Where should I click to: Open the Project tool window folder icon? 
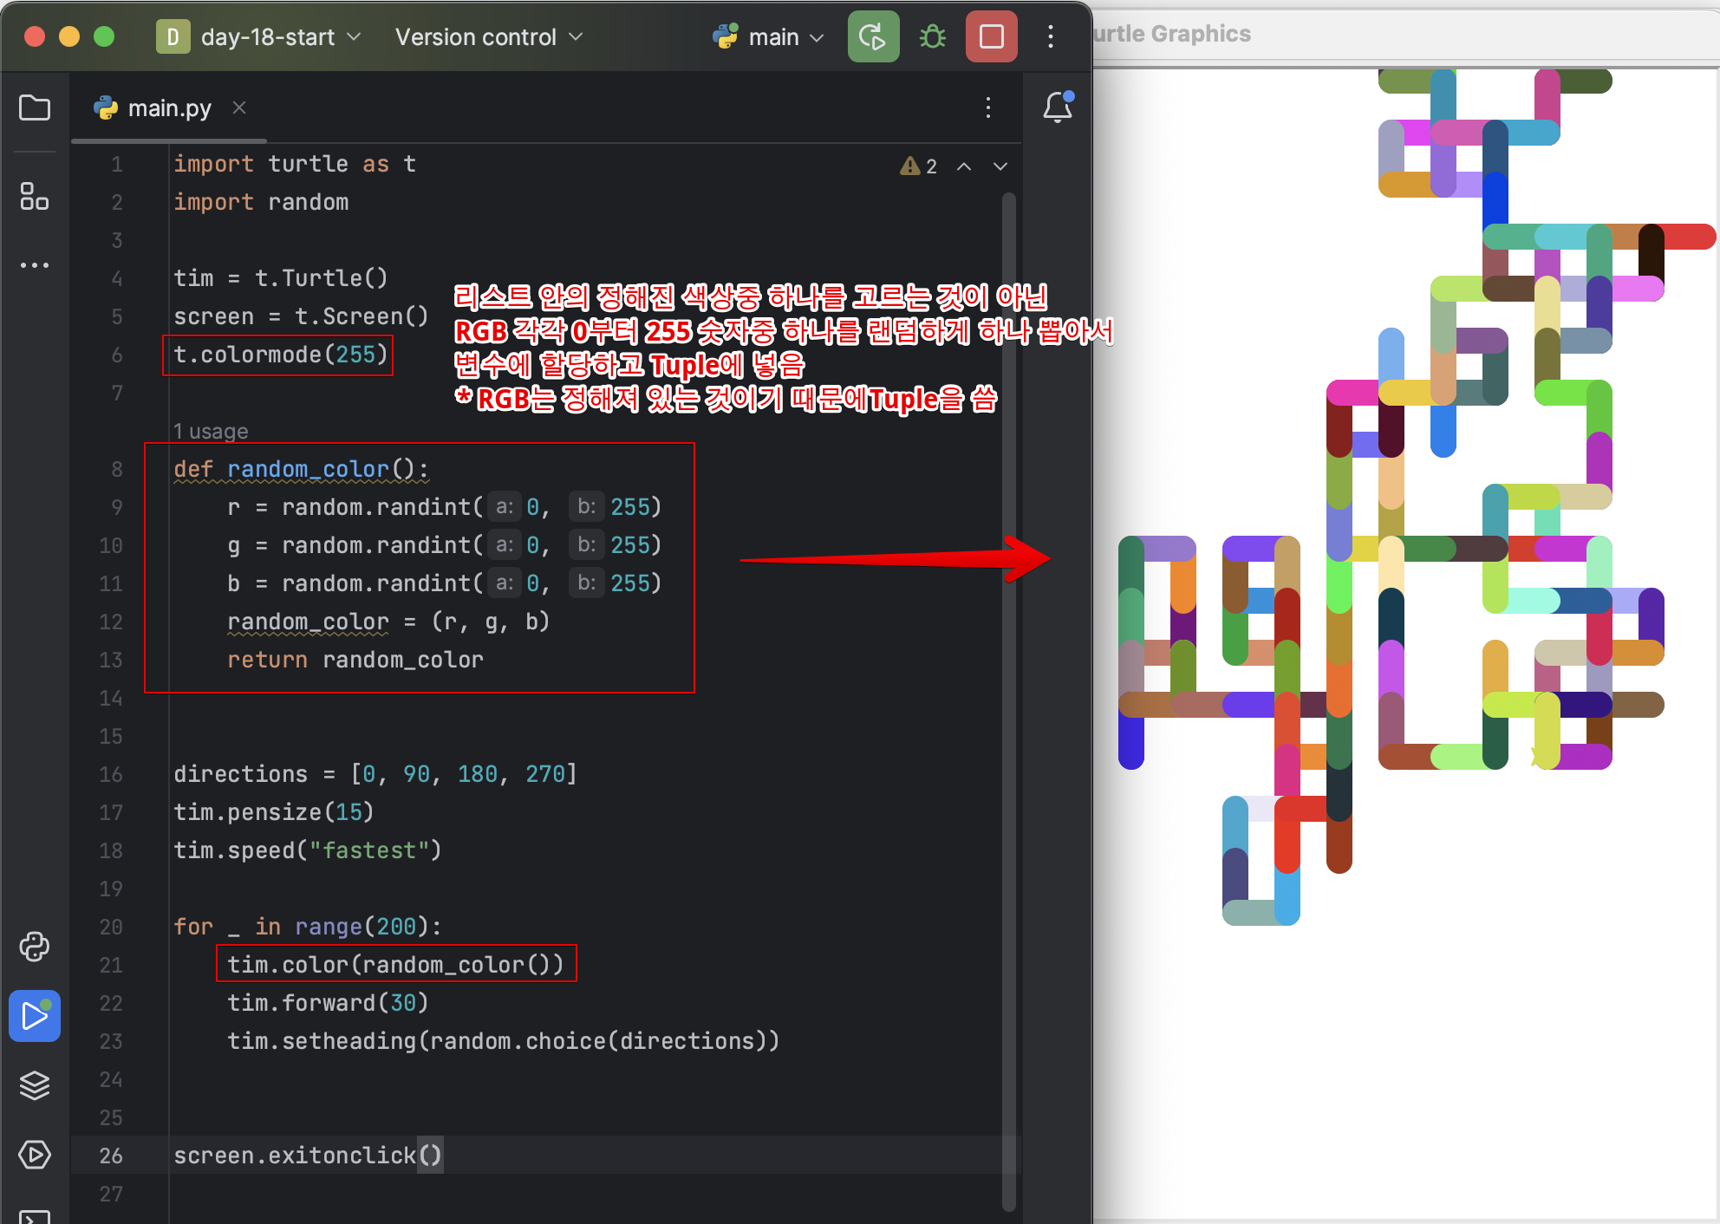point(35,108)
